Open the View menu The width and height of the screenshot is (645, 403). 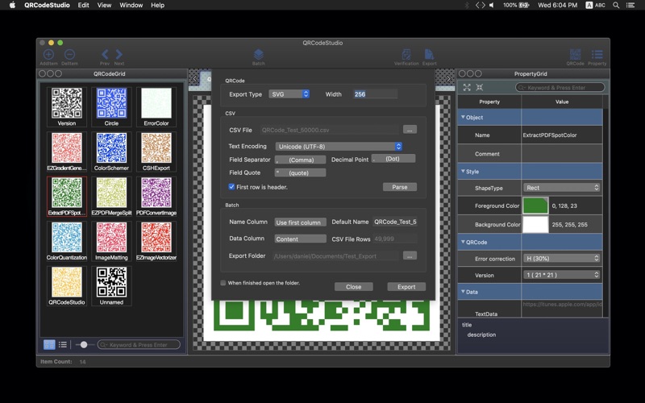point(104,6)
